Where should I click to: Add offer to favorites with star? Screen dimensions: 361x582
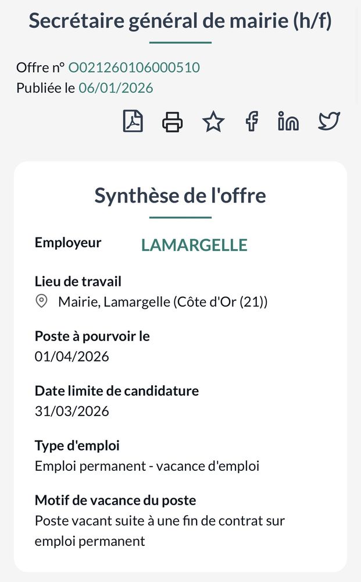(213, 122)
